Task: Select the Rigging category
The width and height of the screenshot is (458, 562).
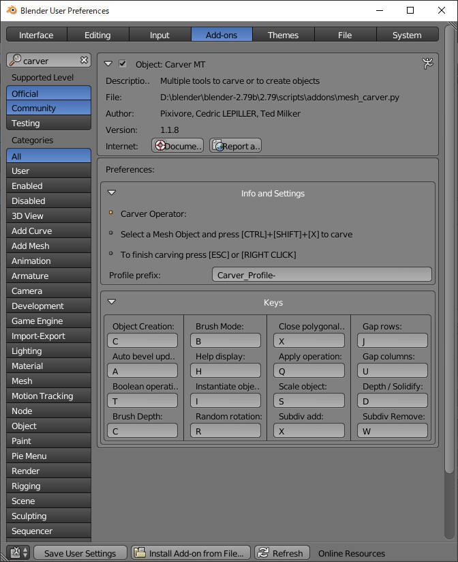Action: (48, 486)
